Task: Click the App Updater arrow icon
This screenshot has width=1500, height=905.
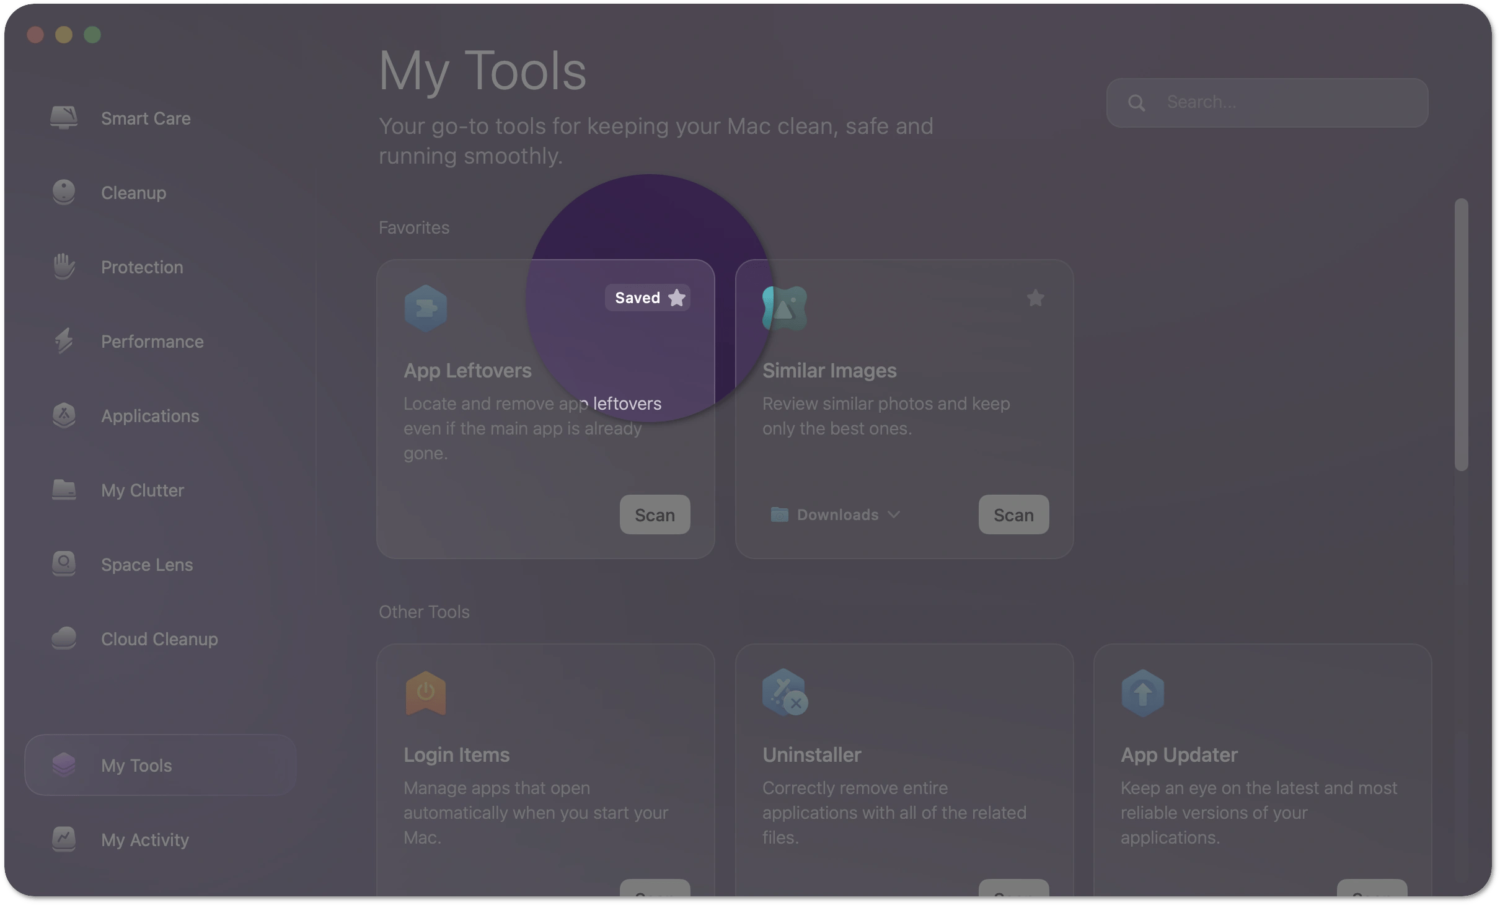Action: 1142,692
